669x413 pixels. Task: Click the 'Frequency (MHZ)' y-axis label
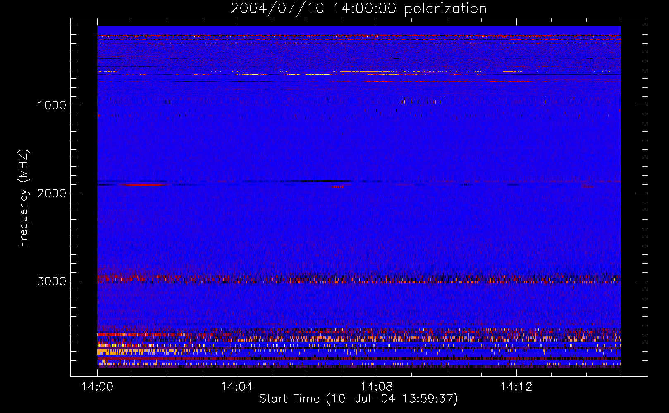coord(24,198)
